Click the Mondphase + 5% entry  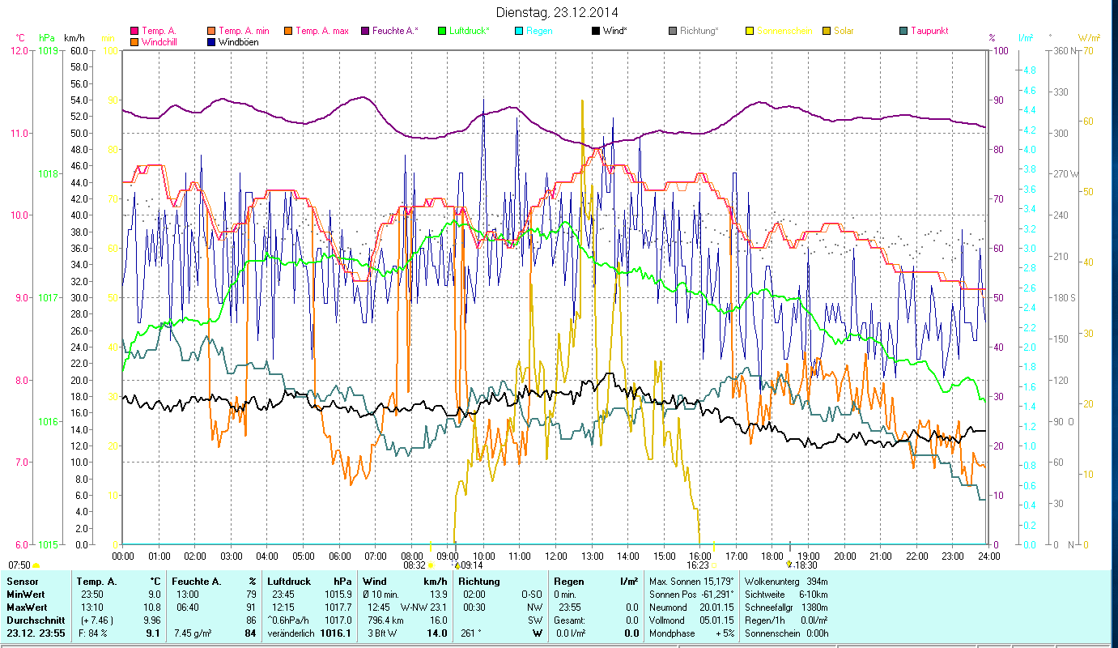[691, 633]
